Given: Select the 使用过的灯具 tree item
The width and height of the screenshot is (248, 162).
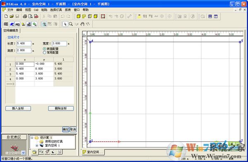Looking at the screenshot, I should 54,141.
